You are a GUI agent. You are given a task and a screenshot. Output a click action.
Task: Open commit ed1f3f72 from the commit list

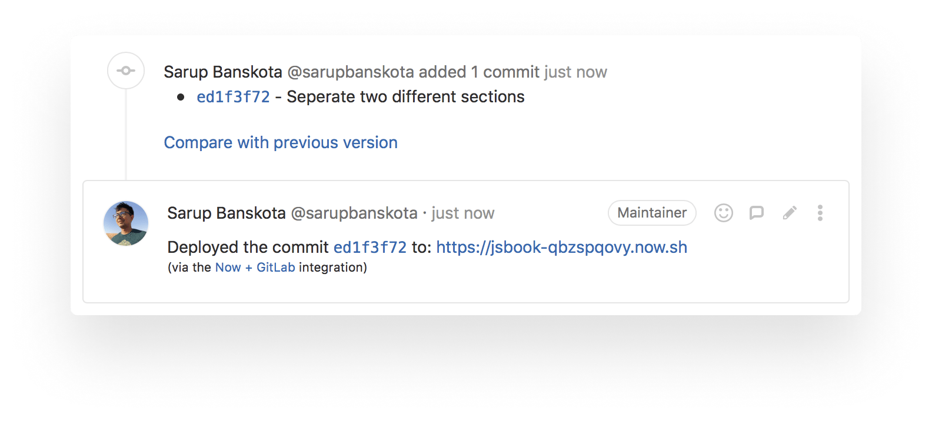pos(233,96)
